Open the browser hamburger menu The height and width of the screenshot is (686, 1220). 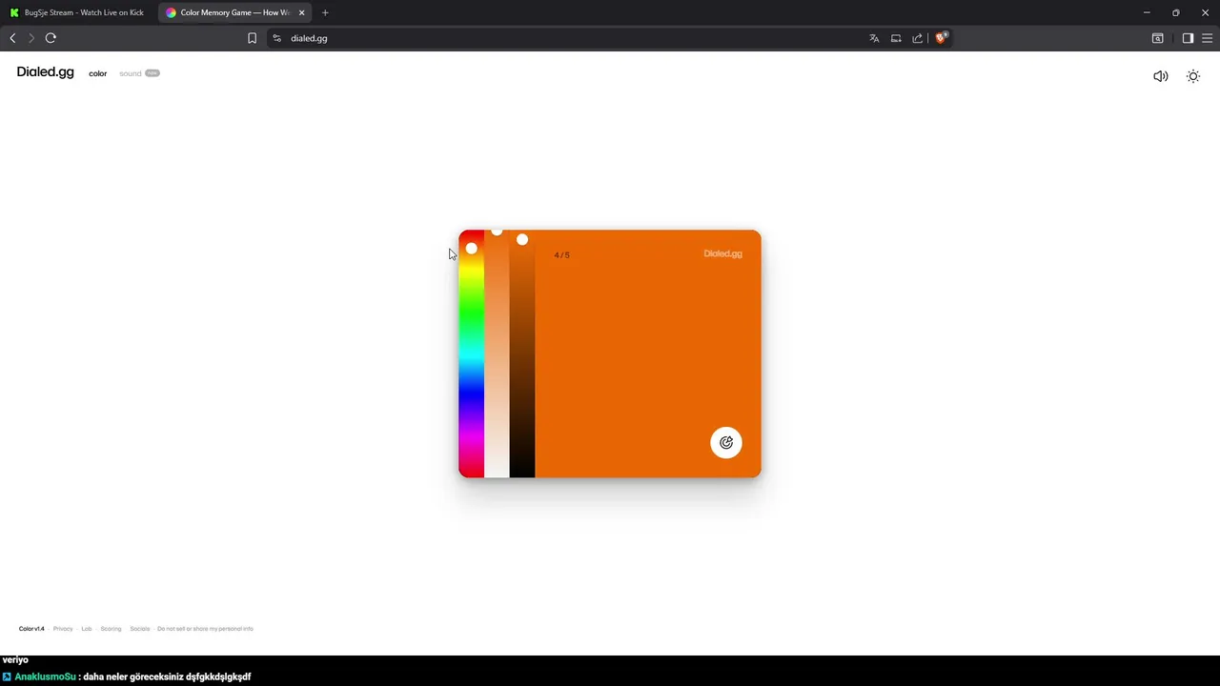[x=1208, y=38]
